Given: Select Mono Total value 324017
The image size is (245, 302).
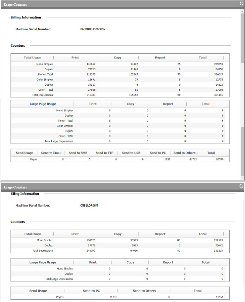Looking at the screenshot, I should click(x=219, y=74).
